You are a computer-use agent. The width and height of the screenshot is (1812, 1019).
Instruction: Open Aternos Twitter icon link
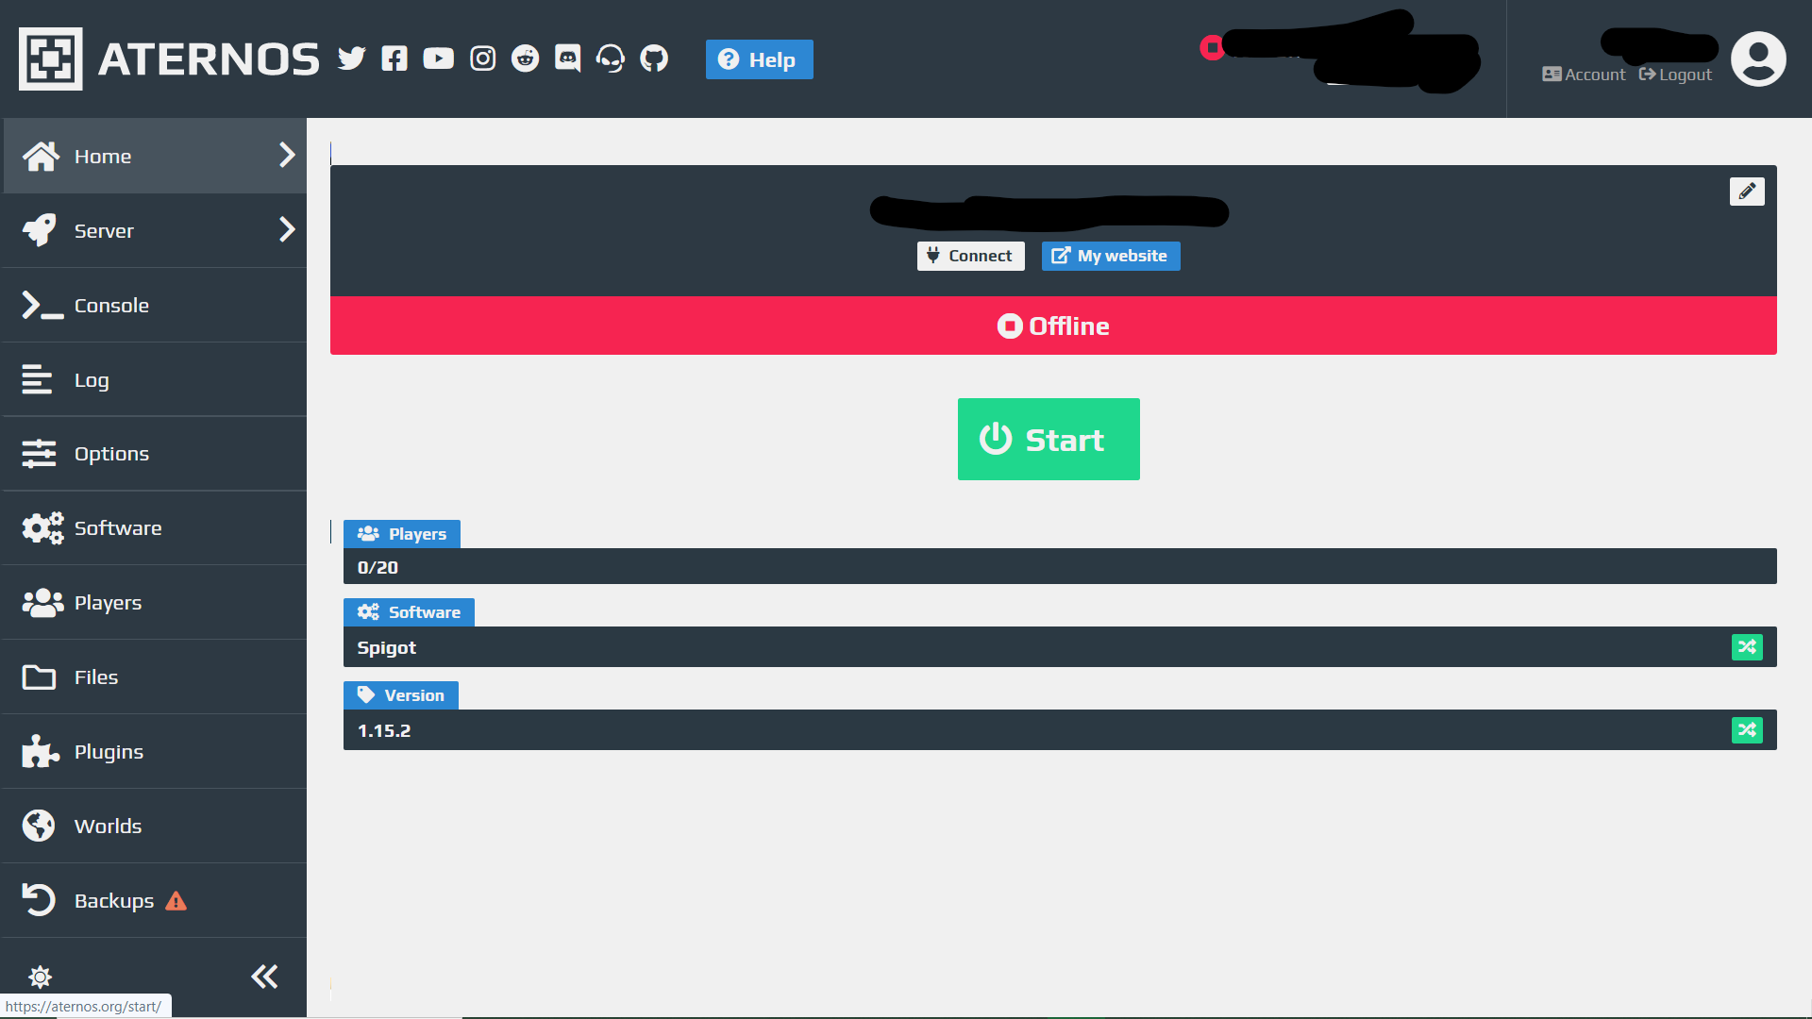(x=351, y=58)
